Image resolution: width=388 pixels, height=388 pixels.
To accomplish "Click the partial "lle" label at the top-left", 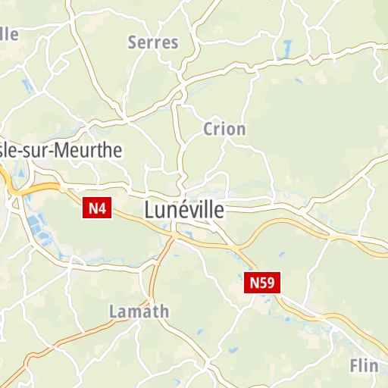I will coord(9,34).
